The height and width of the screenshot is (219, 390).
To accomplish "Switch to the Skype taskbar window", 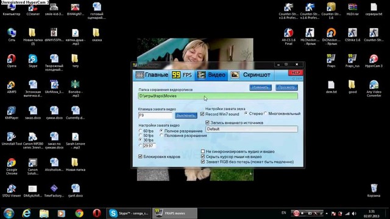I will (129, 214).
